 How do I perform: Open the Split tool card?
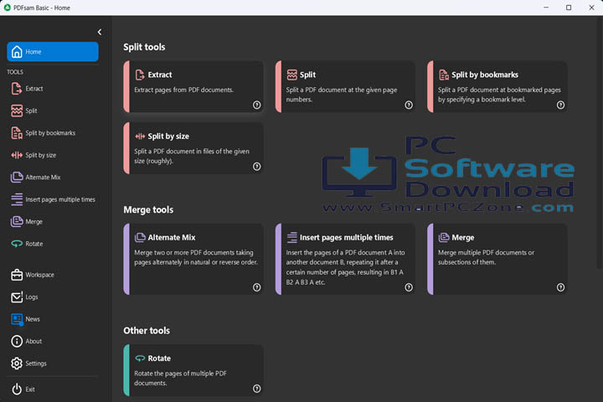click(x=345, y=86)
